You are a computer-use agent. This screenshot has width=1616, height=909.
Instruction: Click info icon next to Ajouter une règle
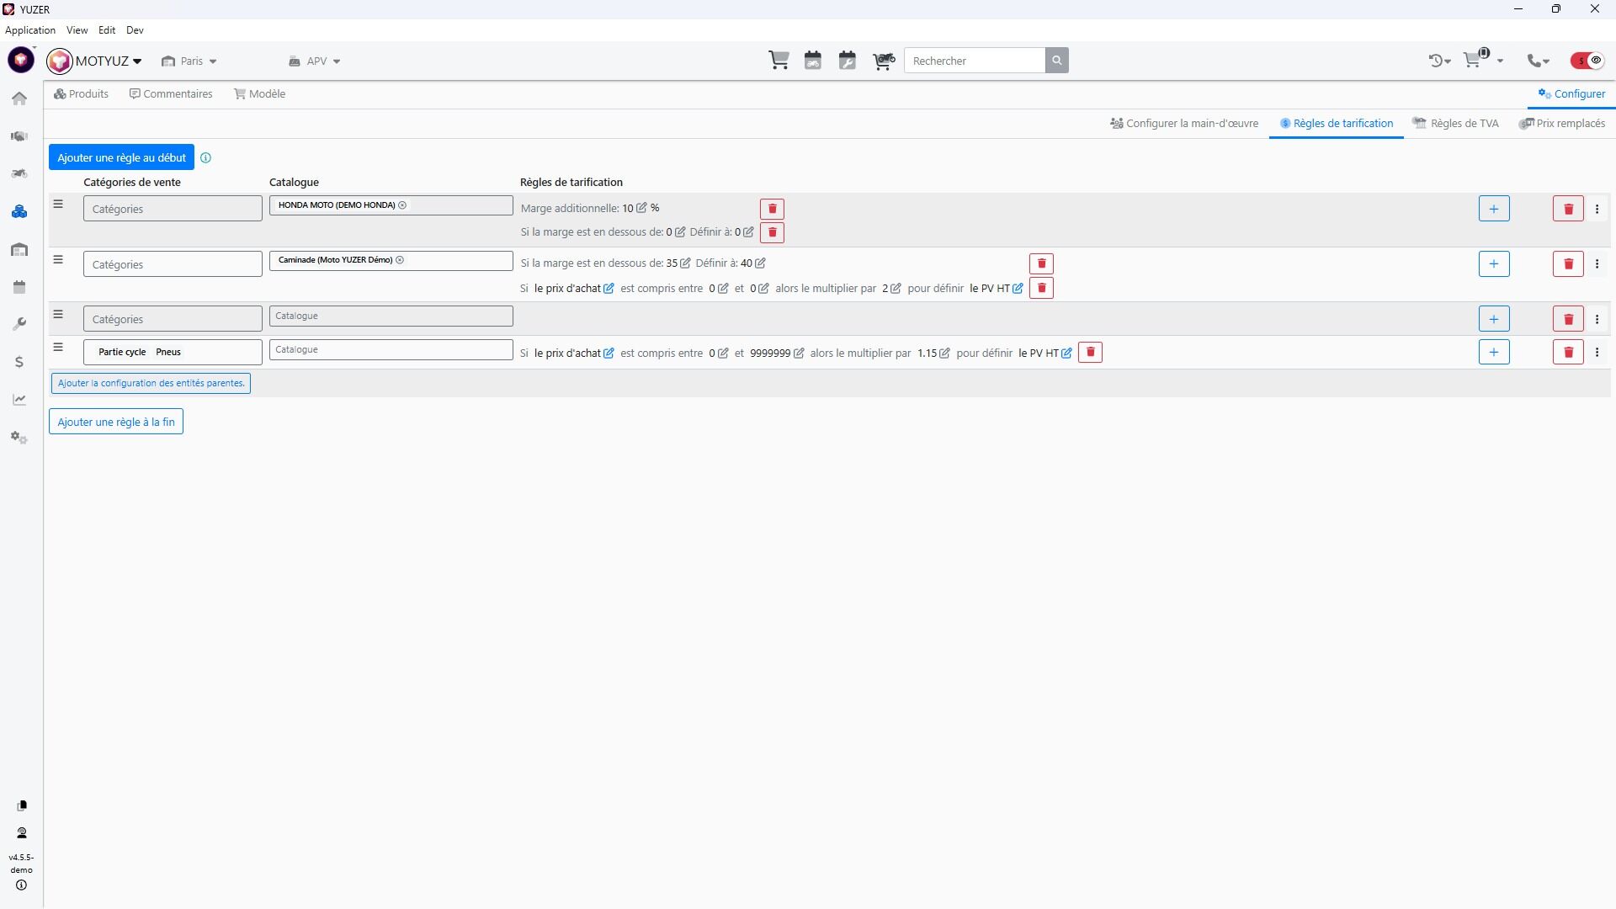pos(205,157)
